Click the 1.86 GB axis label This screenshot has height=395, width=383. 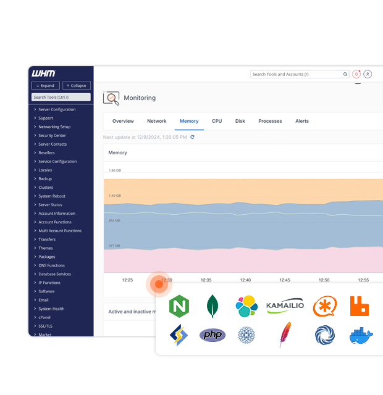[x=115, y=170]
